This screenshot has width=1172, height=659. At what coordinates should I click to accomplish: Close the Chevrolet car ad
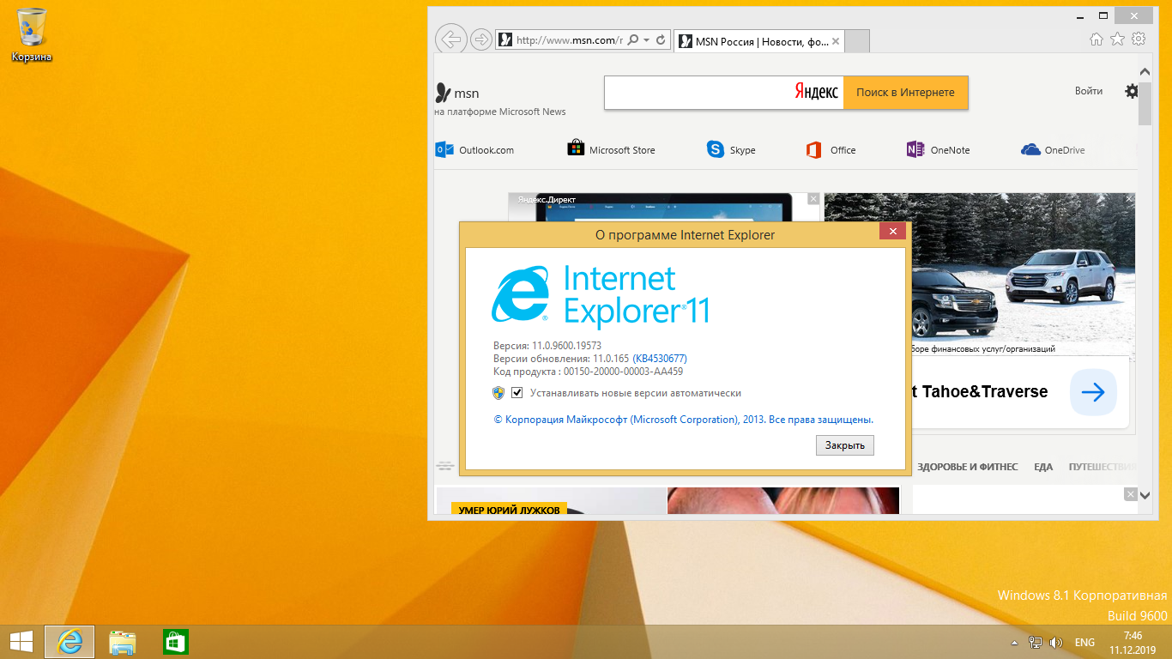(1129, 198)
